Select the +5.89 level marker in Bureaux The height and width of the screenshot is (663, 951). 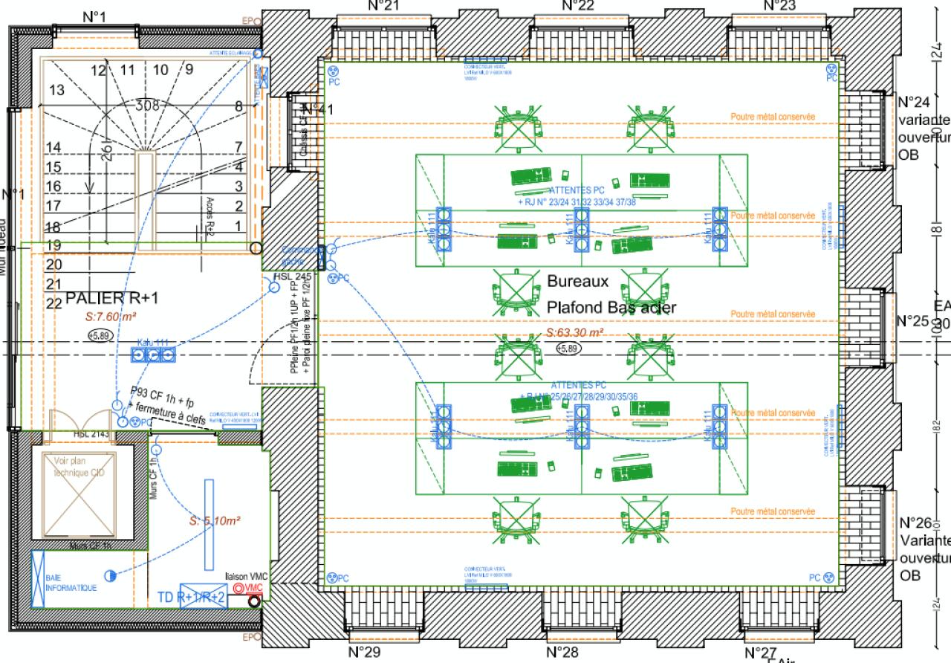568,349
